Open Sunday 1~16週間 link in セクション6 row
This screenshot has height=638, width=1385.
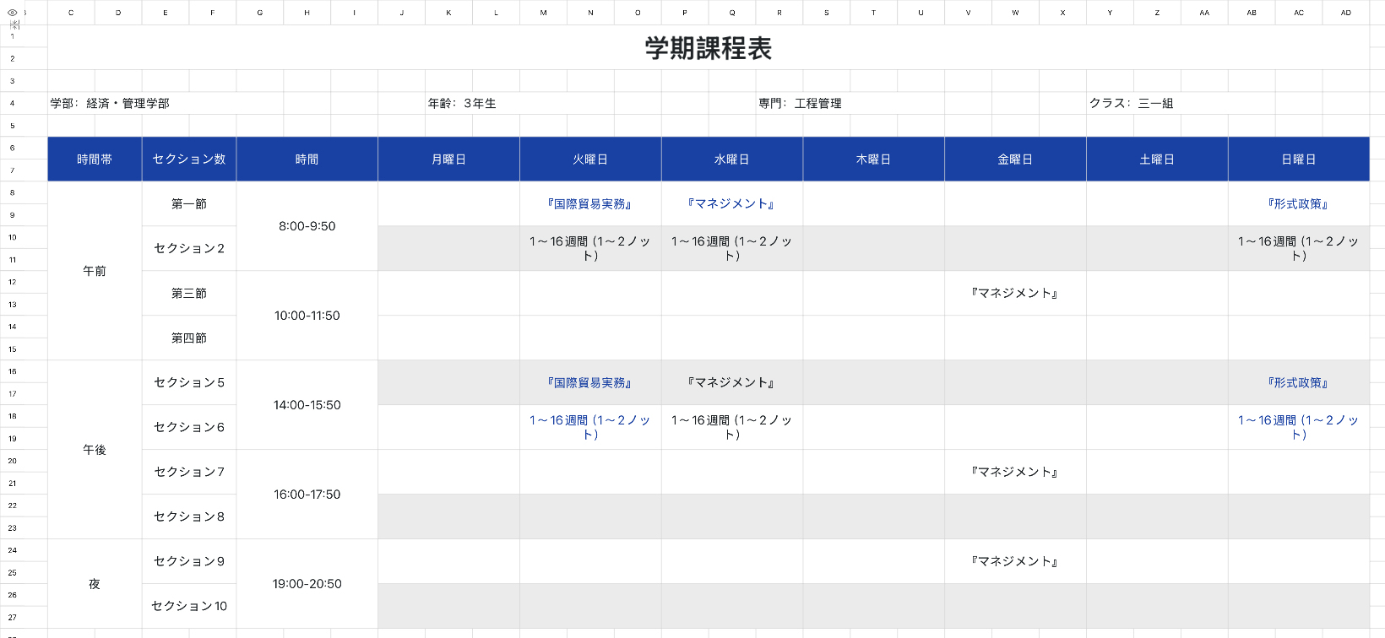1299,427
